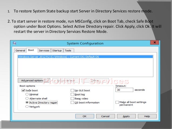Click the Set as default button
Viewport: 172px width, 129px height.
tap(66, 81)
